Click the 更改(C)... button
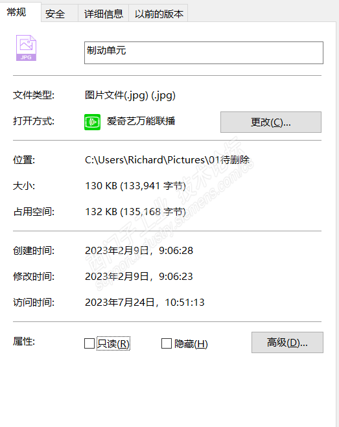The height and width of the screenshot is (427, 339). [x=271, y=122]
